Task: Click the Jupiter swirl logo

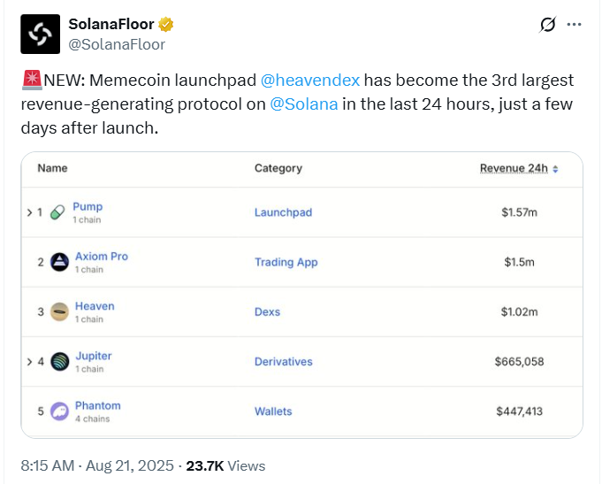Action: (x=59, y=361)
